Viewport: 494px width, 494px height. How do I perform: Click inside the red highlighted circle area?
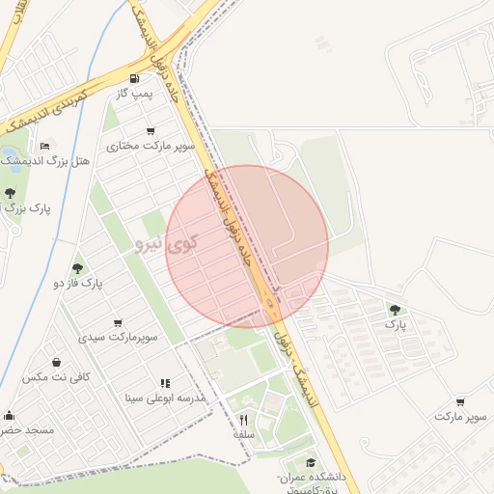[247, 246]
